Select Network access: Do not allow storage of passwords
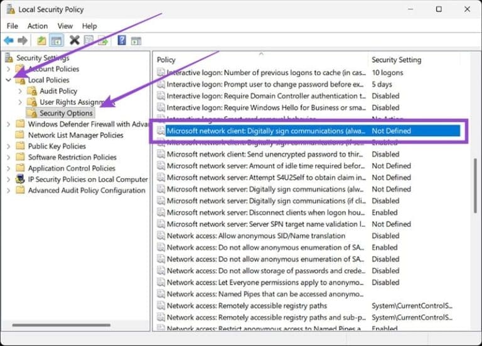Screen dimensions: 482x346 click(x=266, y=271)
